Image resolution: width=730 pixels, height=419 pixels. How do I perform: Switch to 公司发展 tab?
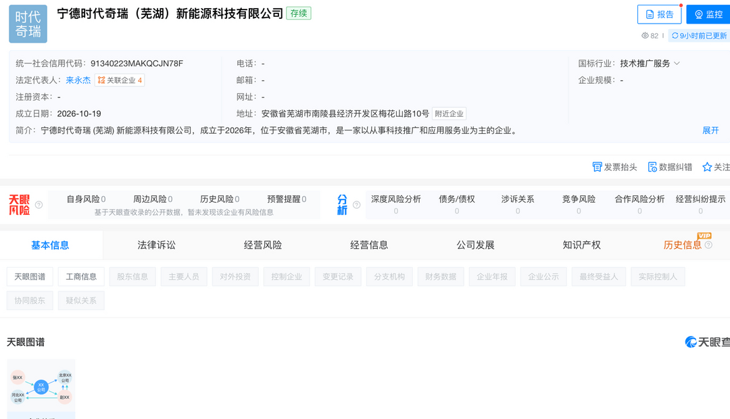coord(475,245)
